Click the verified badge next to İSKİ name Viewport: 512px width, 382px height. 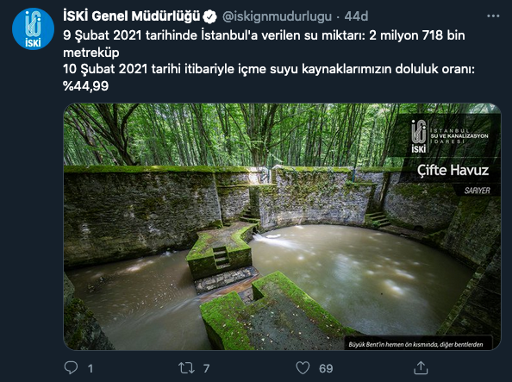(x=209, y=16)
